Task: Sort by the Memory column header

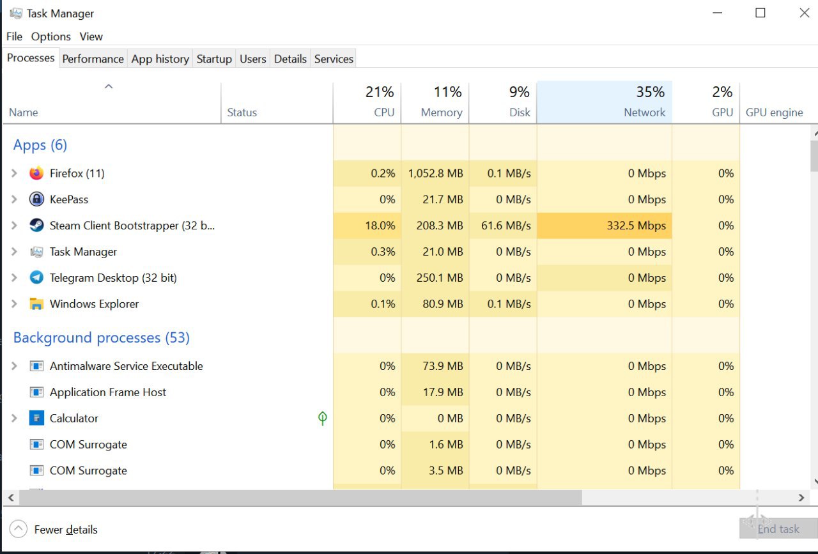Action: click(x=435, y=102)
